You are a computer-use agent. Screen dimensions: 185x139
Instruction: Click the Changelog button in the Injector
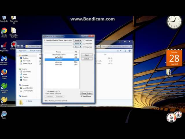click(49, 96)
